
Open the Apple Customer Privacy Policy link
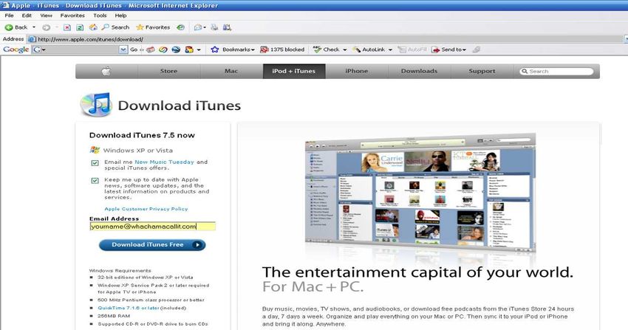146,209
